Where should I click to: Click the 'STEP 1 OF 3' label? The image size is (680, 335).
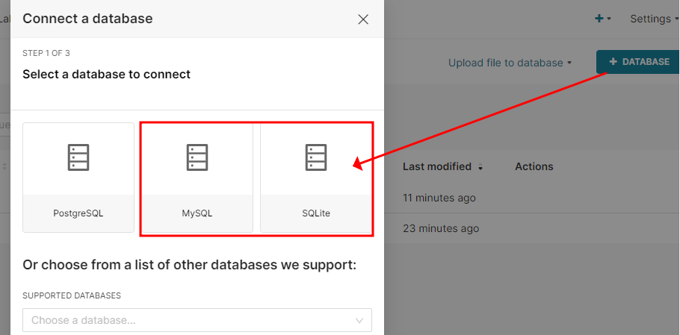pos(46,53)
